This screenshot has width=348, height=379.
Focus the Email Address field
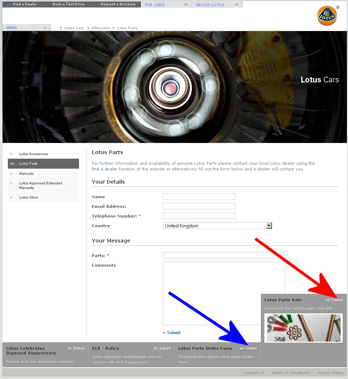[199, 206]
